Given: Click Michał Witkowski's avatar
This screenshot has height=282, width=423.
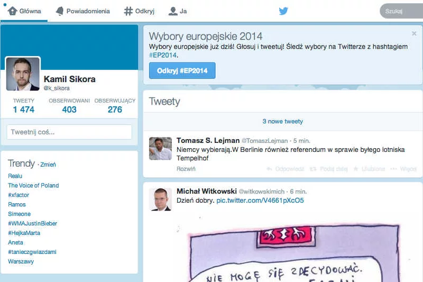Looking at the screenshot, I should [x=161, y=199].
